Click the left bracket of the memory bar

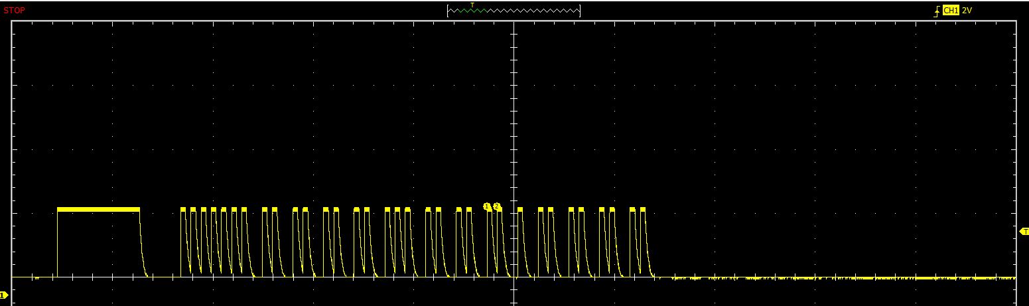[448, 11]
